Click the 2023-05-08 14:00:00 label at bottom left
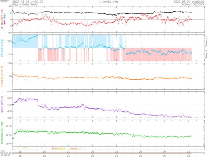Viewport: 208px width, 157px height. [6, 154]
